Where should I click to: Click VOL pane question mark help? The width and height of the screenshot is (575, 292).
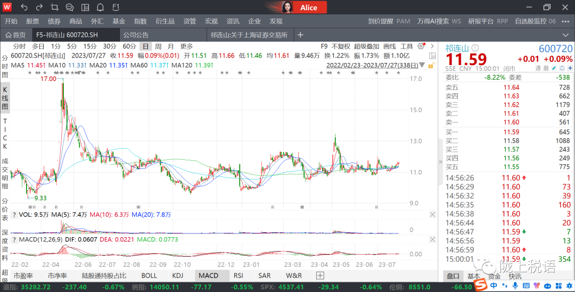tap(14, 215)
